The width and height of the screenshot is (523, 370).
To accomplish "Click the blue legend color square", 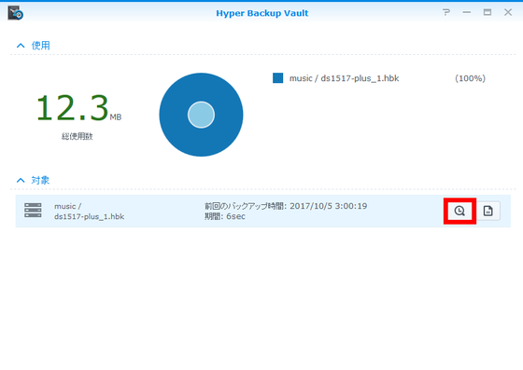I will 278,78.
